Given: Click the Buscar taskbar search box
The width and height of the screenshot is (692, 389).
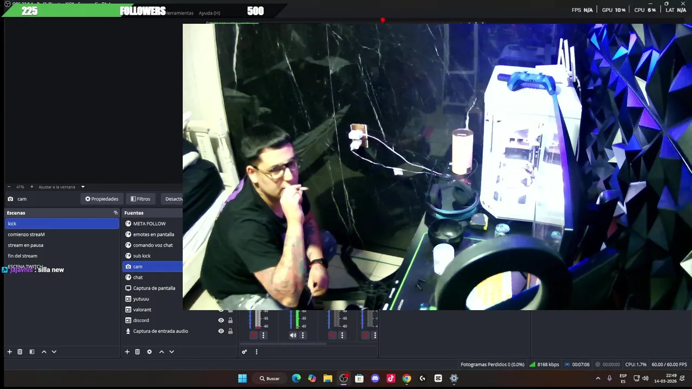Looking at the screenshot, I should coord(269,379).
